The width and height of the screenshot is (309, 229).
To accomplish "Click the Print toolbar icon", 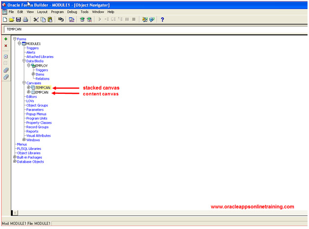I will (x=25, y=20).
